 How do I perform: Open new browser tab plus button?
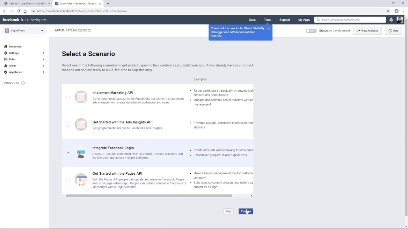pyautogui.click(x=108, y=3)
